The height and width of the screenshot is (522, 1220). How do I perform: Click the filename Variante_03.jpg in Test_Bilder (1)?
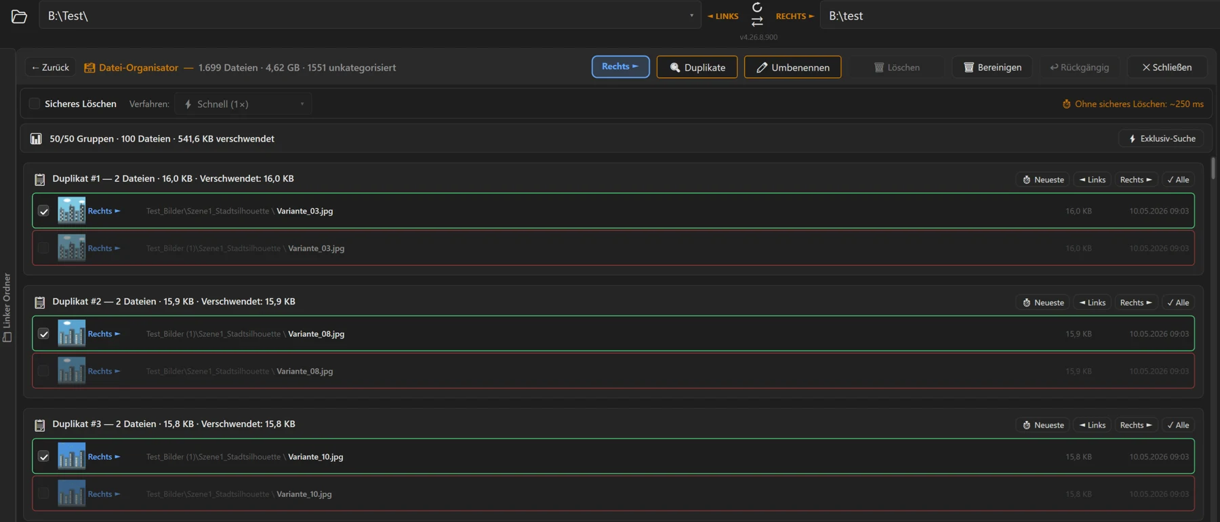coord(317,249)
